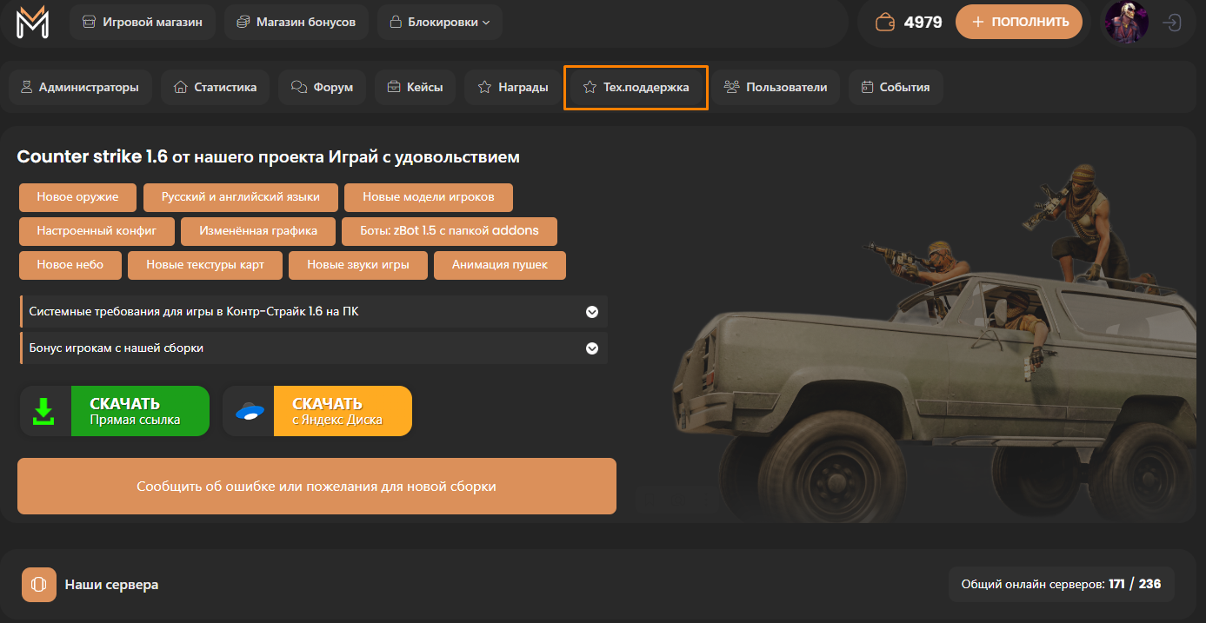This screenshot has height=623, width=1206.
Task: Open the Статистика tab
Action: point(216,87)
